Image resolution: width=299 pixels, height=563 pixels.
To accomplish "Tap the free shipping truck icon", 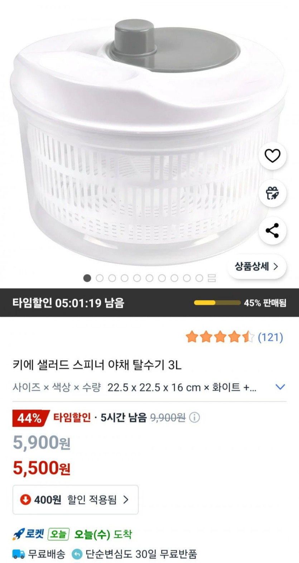I will click(19, 554).
